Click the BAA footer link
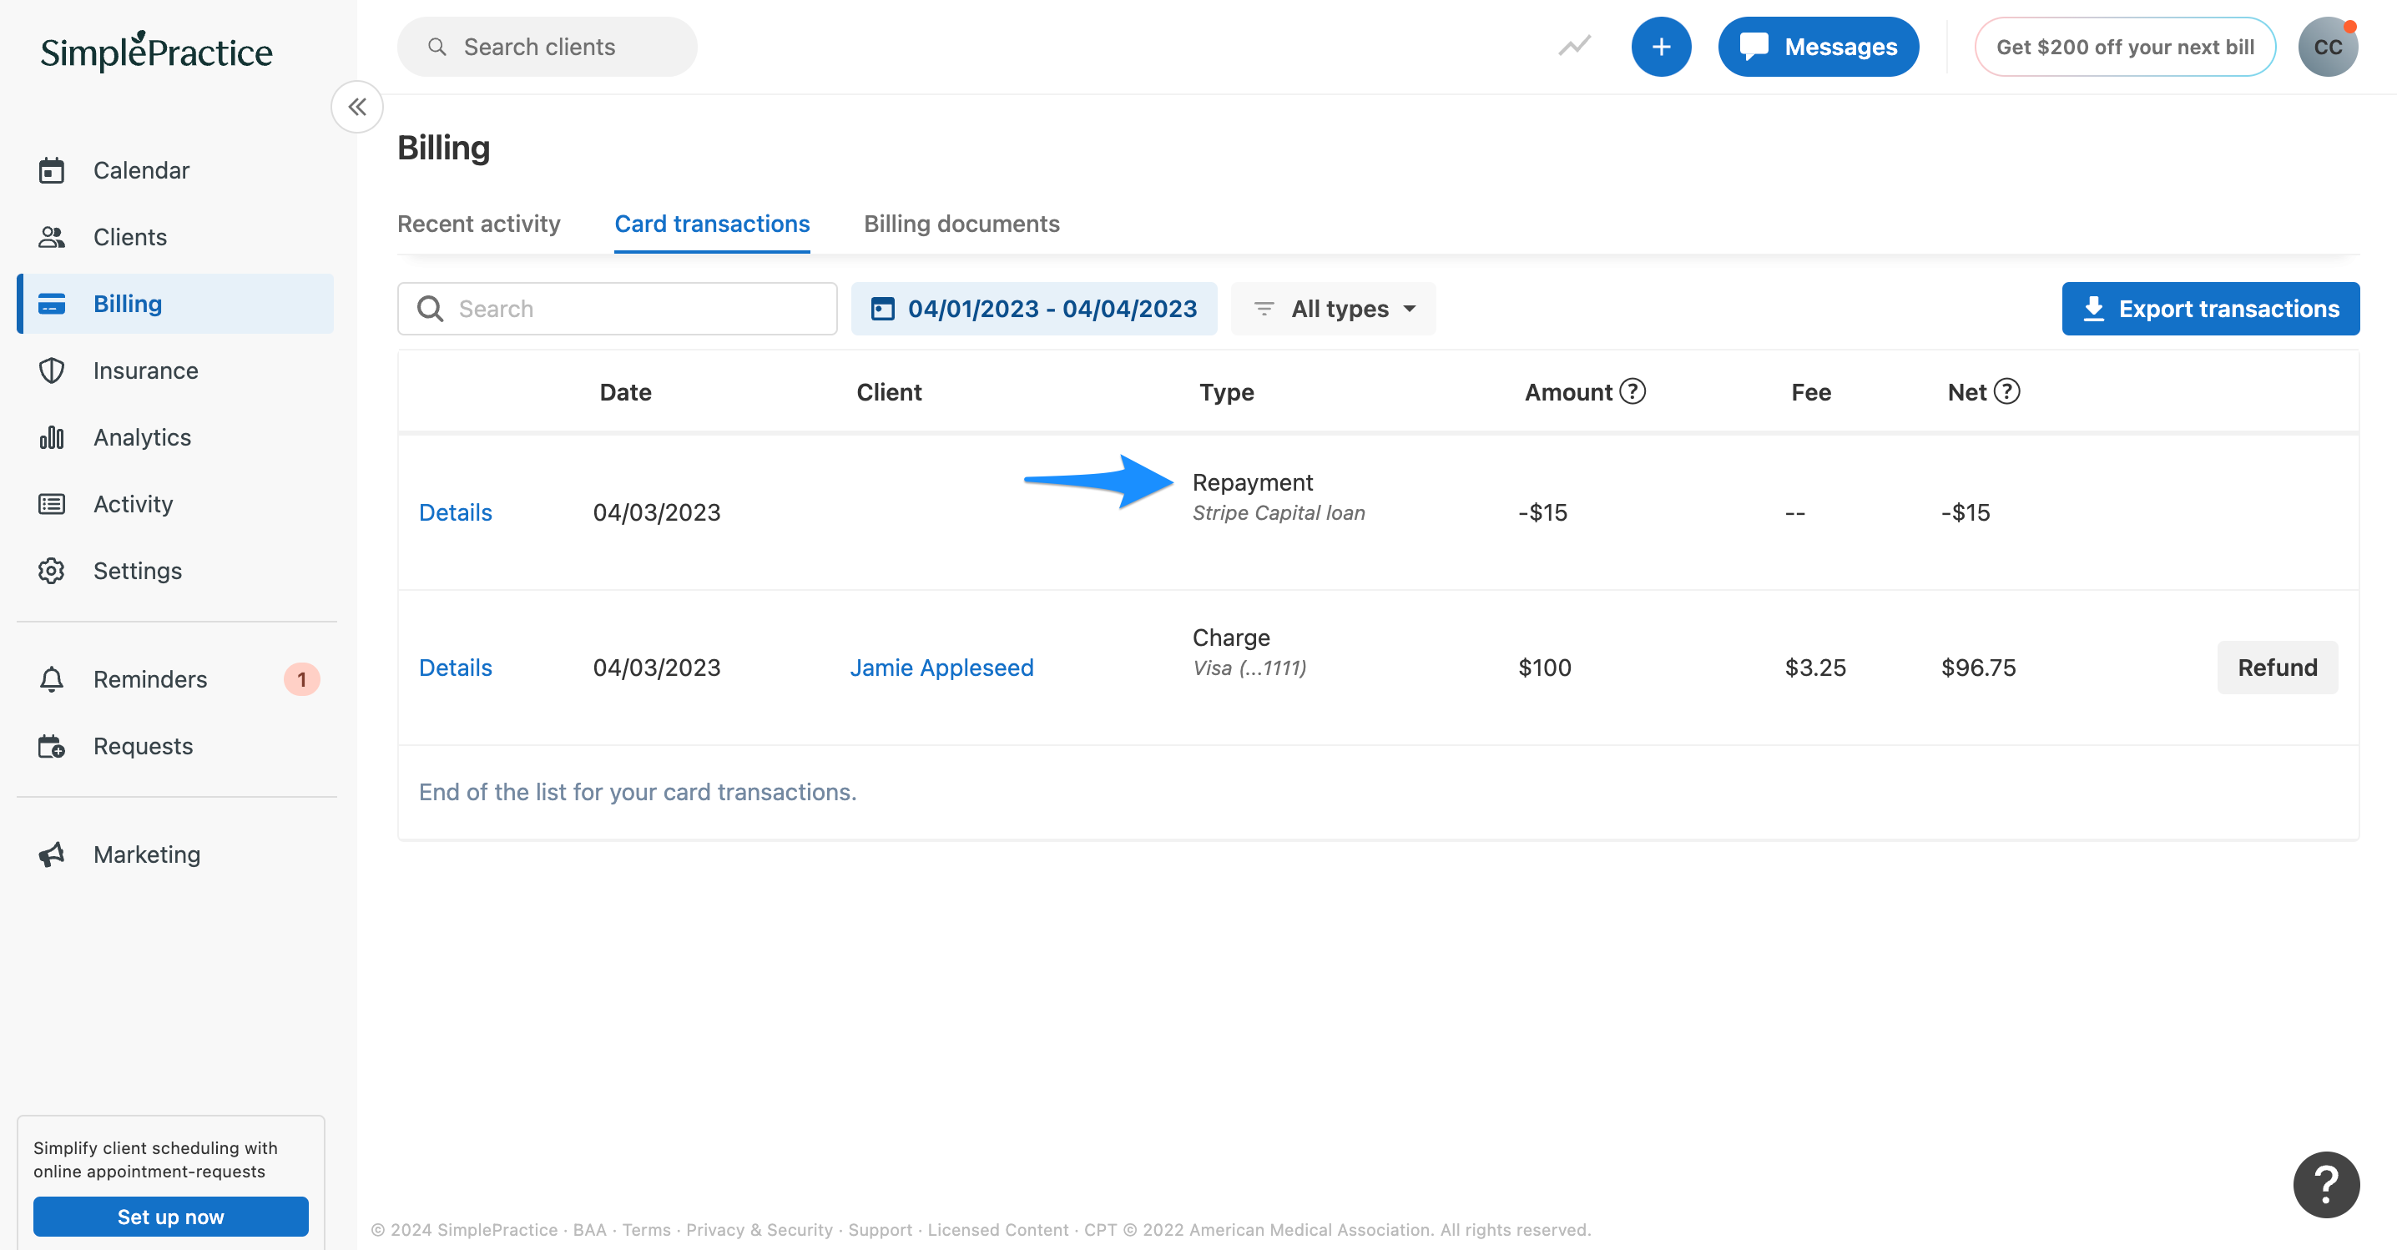2397x1250 pixels. (589, 1229)
